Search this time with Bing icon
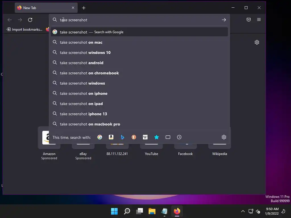Image resolution: width=291 pixels, height=218 pixels. click(x=122, y=137)
